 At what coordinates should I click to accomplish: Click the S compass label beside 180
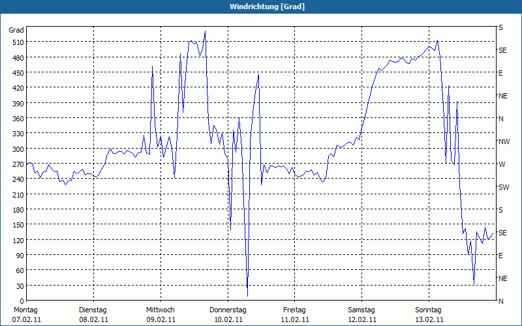tap(500, 210)
